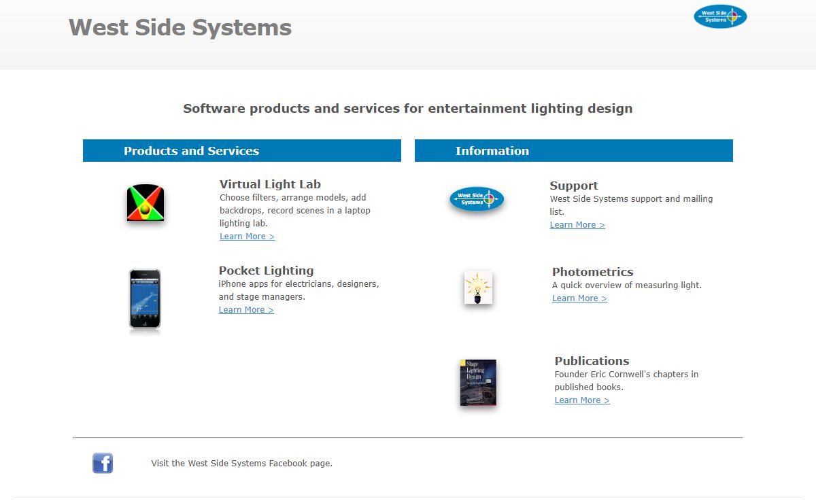Click the West Side Systems page title
Viewport: 816px width, 503px height.
tap(180, 27)
